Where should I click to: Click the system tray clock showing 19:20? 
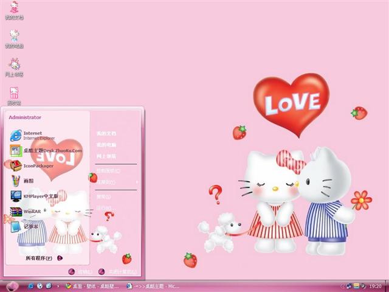(x=376, y=285)
